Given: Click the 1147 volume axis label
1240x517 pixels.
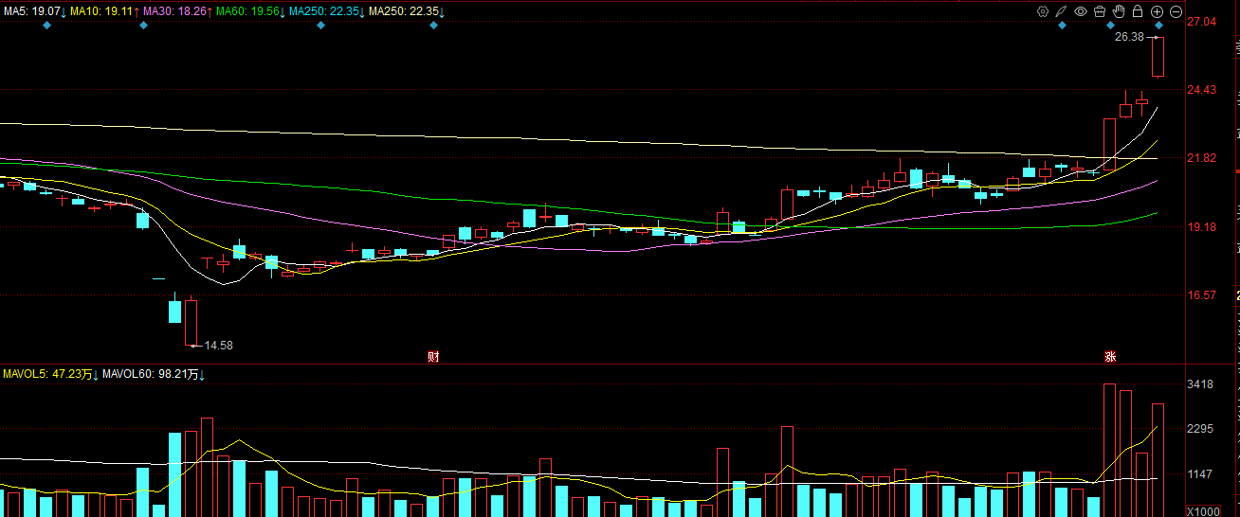Looking at the screenshot, I should tap(1201, 474).
